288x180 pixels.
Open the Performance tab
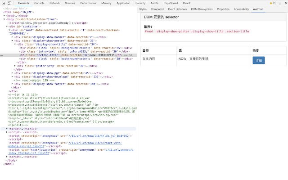(88, 3)
